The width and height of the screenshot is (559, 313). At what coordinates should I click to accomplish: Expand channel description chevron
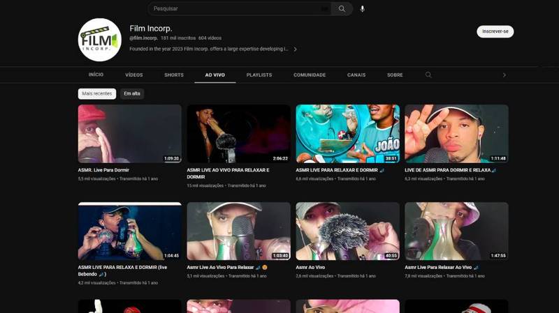click(295, 49)
